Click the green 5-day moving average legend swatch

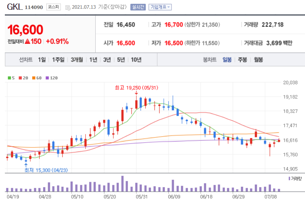pyautogui.click(x=9, y=78)
